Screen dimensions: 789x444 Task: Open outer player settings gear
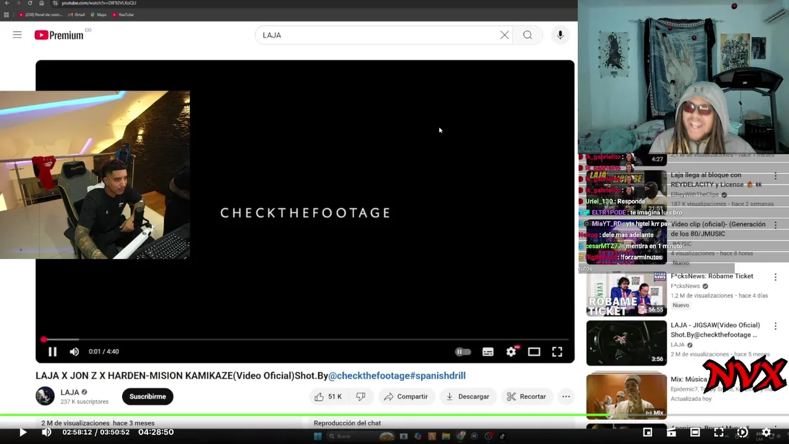[x=766, y=432]
